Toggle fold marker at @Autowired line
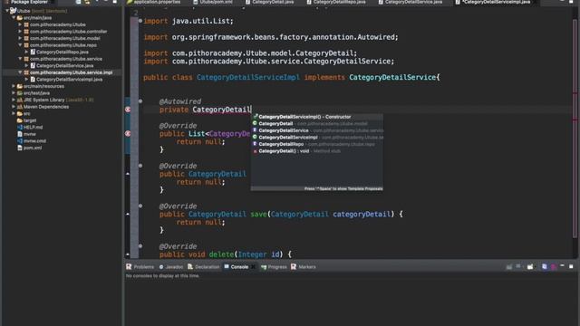 (x=140, y=101)
